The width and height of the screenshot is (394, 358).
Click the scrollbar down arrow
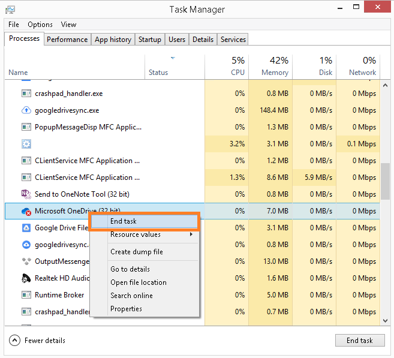(385, 321)
